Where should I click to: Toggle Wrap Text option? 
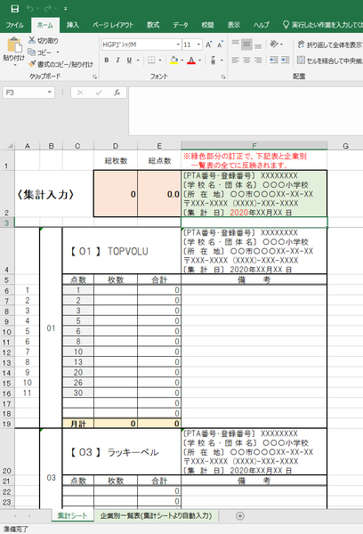coord(301,44)
